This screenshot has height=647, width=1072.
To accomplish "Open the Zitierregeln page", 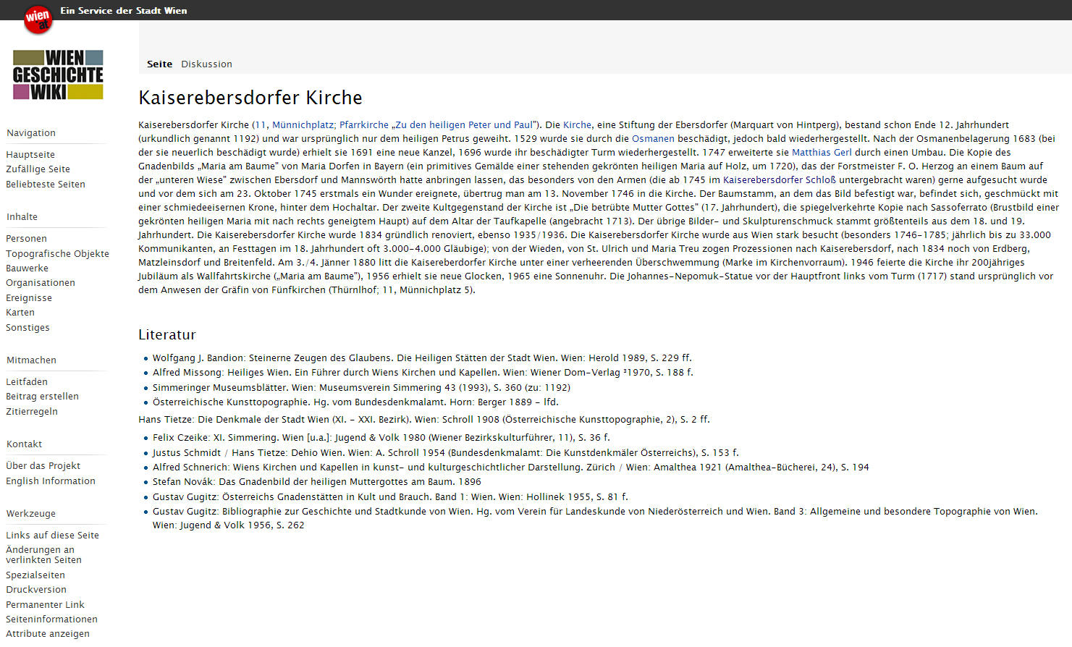I will [x=32, y=412].
